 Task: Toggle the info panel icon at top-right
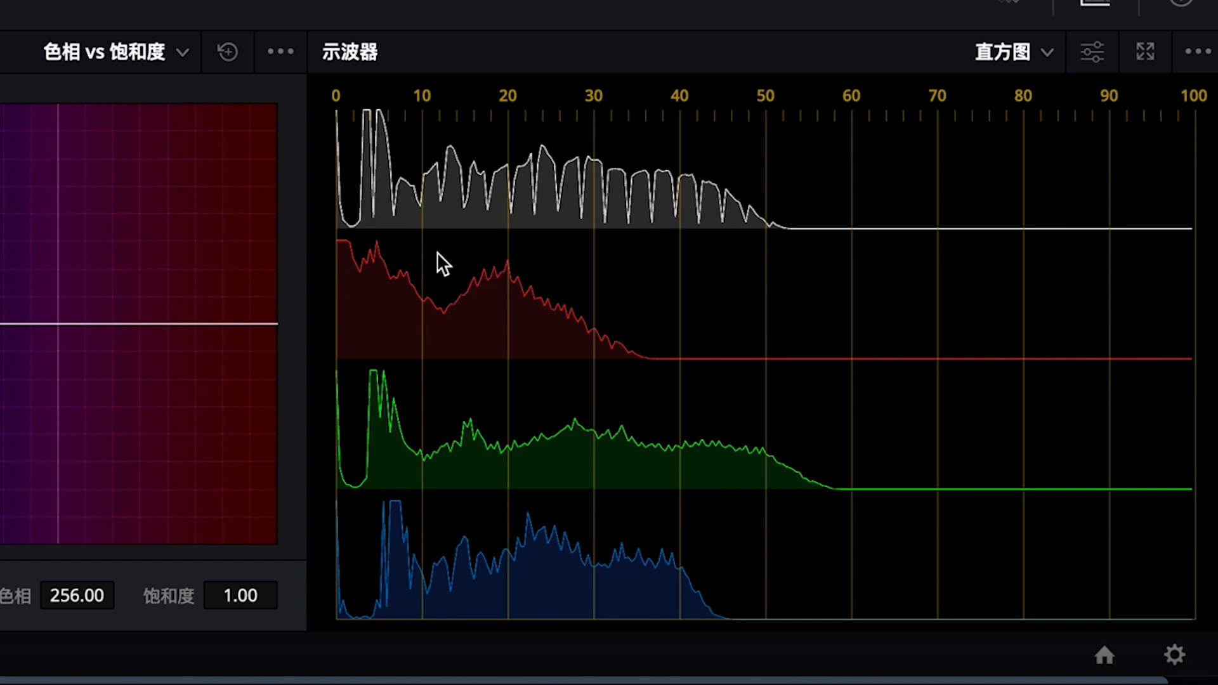[1181, 3]
